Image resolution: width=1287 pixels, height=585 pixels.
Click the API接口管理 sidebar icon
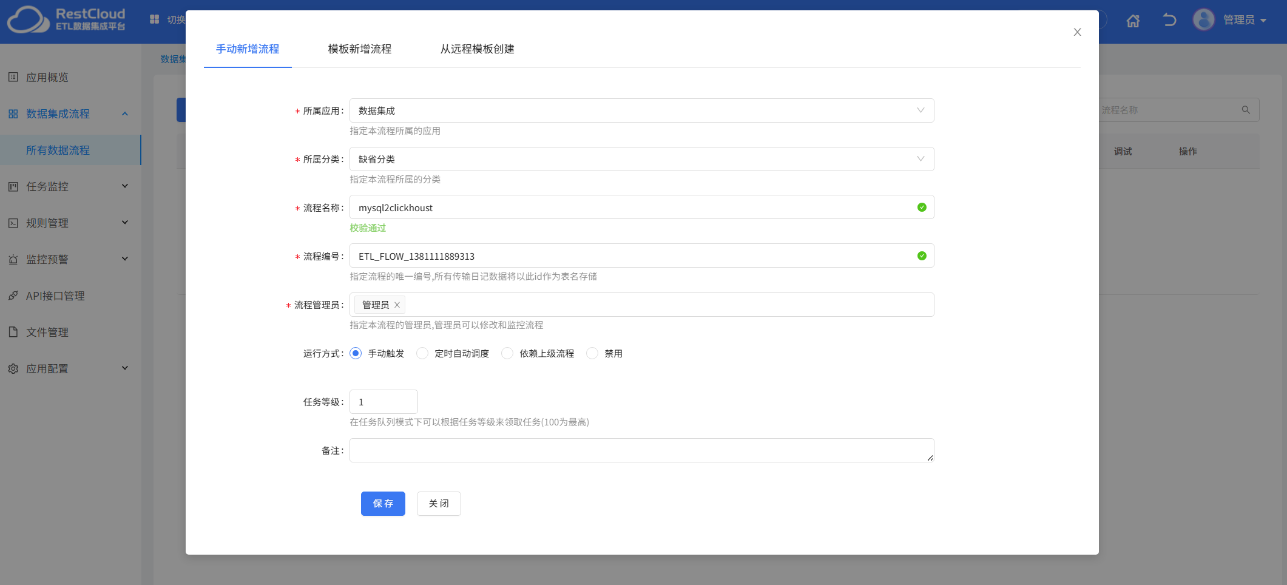coord(13,296)
